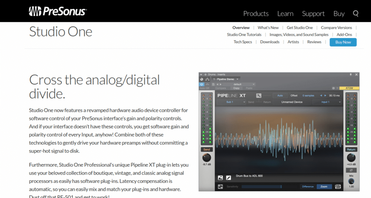The width and height of the screenshot is (371, 198).
Task: Click the pencil edit note icon
Action: 228,178
